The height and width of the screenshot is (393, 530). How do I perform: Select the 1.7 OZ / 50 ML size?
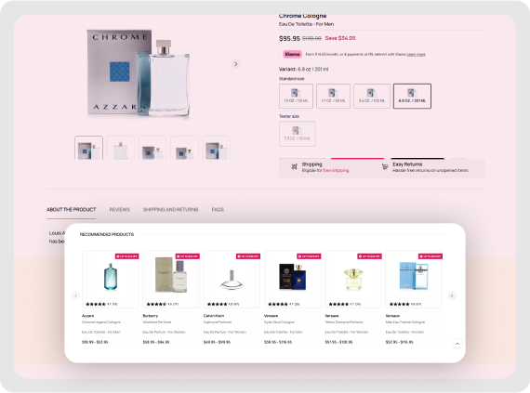point(333,97)
